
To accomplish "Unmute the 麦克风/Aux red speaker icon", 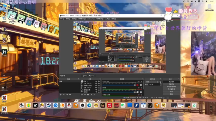I will [138, 85].
